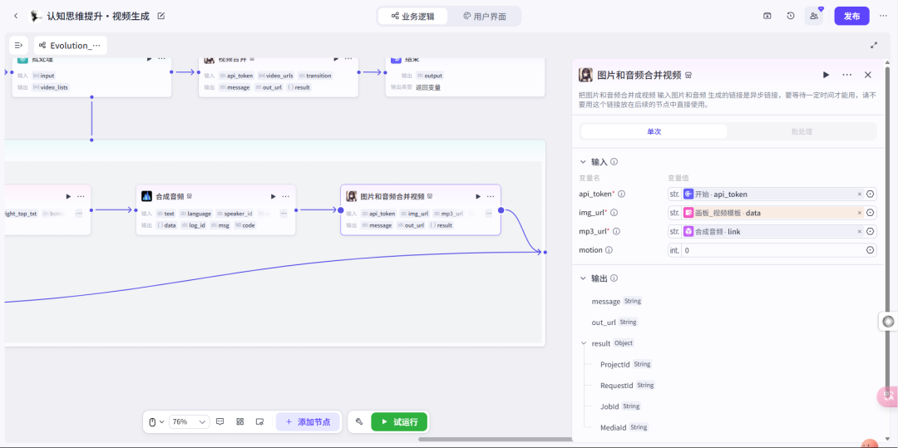
Task: Show info tooltip for mp3_url
Action: tap(617, 232)
